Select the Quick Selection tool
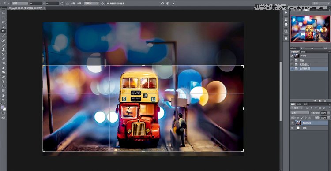The width and height of the screenshot is (331, 171). 4,26
